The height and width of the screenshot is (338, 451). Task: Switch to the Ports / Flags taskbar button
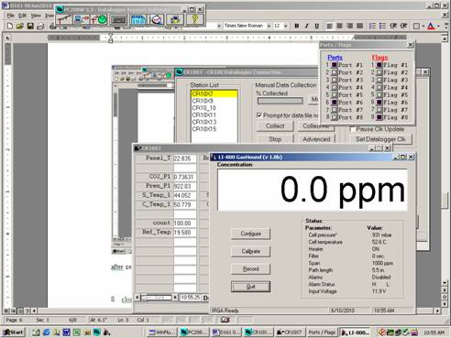point(322,333)
